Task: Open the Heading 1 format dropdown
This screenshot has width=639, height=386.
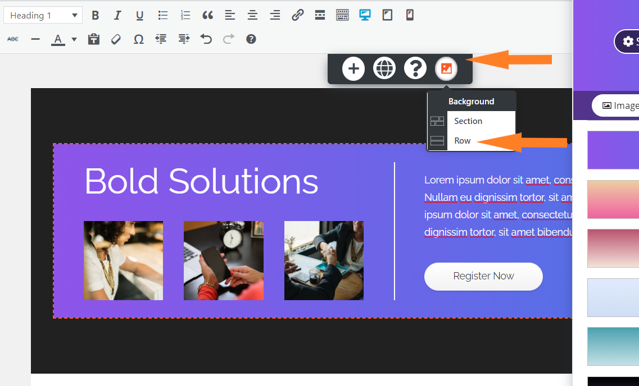Action: 43,15
